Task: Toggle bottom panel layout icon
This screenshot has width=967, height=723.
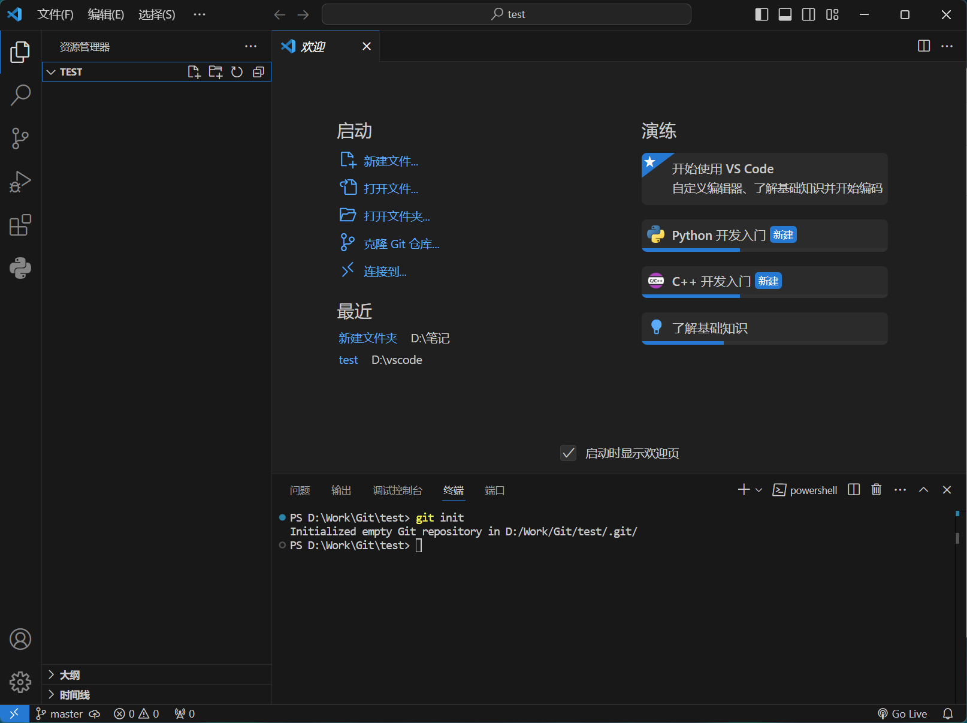Action: (785, 14)
